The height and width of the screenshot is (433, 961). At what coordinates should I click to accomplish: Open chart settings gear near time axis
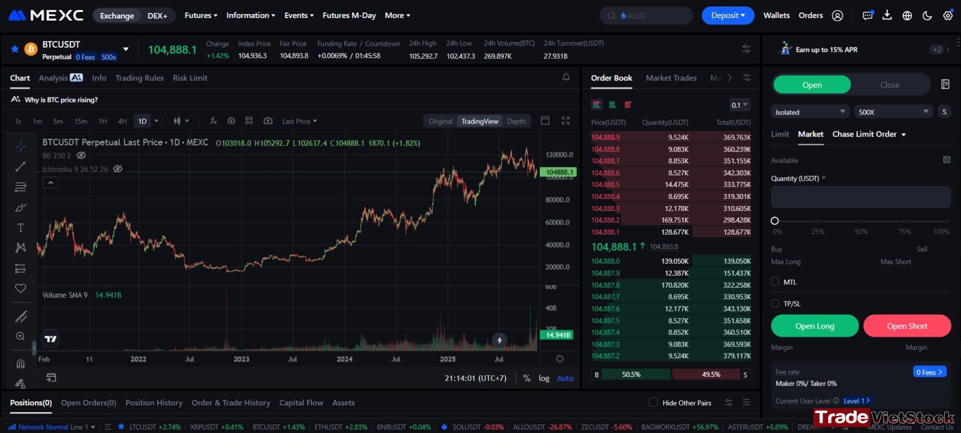point(559,359)
